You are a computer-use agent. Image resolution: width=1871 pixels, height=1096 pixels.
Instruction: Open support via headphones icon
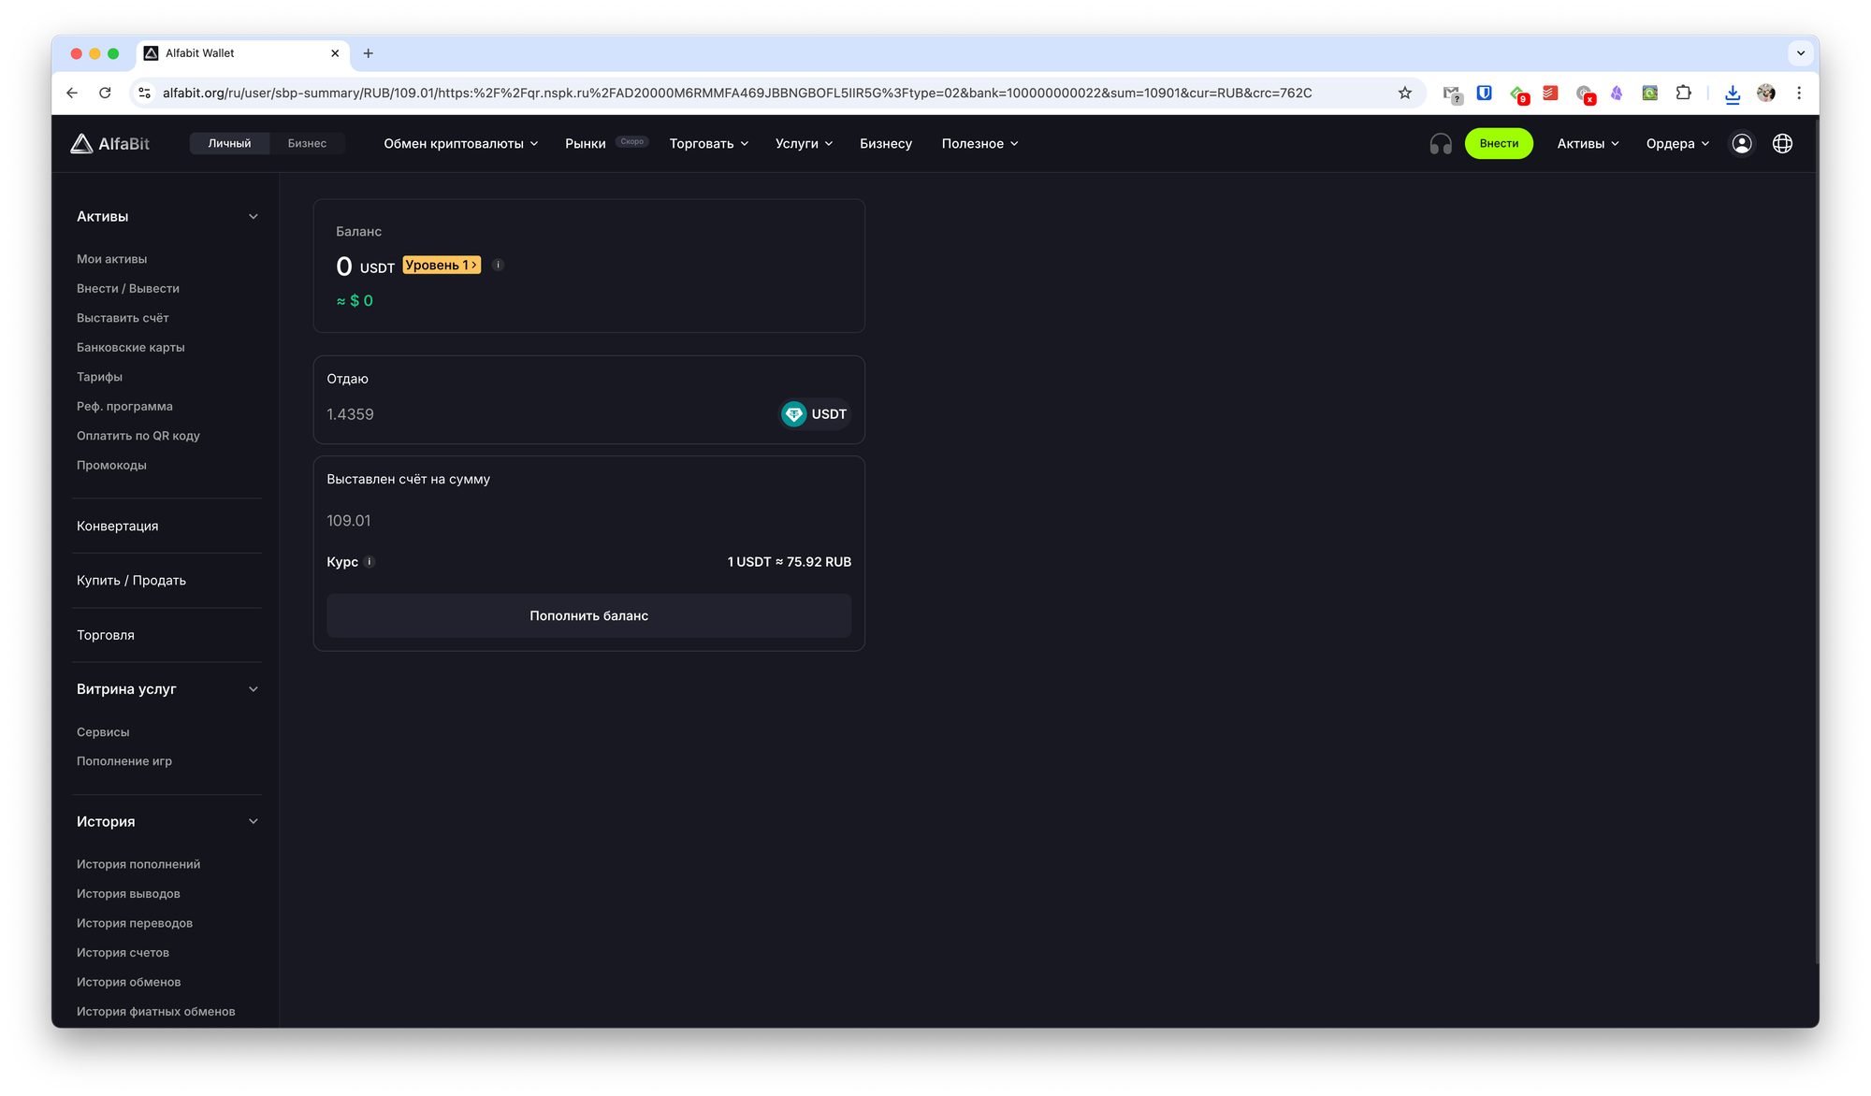pos(1441,143)
